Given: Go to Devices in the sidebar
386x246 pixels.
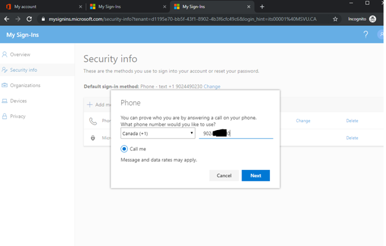Looking at the screenshot, I should point(18,101).
